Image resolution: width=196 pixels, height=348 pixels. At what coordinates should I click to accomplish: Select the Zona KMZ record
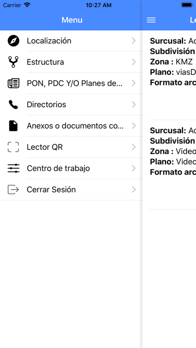(x=173, y=75)
